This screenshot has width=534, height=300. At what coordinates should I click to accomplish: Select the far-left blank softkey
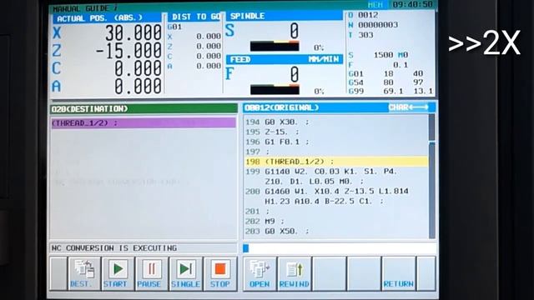(58, 274)
